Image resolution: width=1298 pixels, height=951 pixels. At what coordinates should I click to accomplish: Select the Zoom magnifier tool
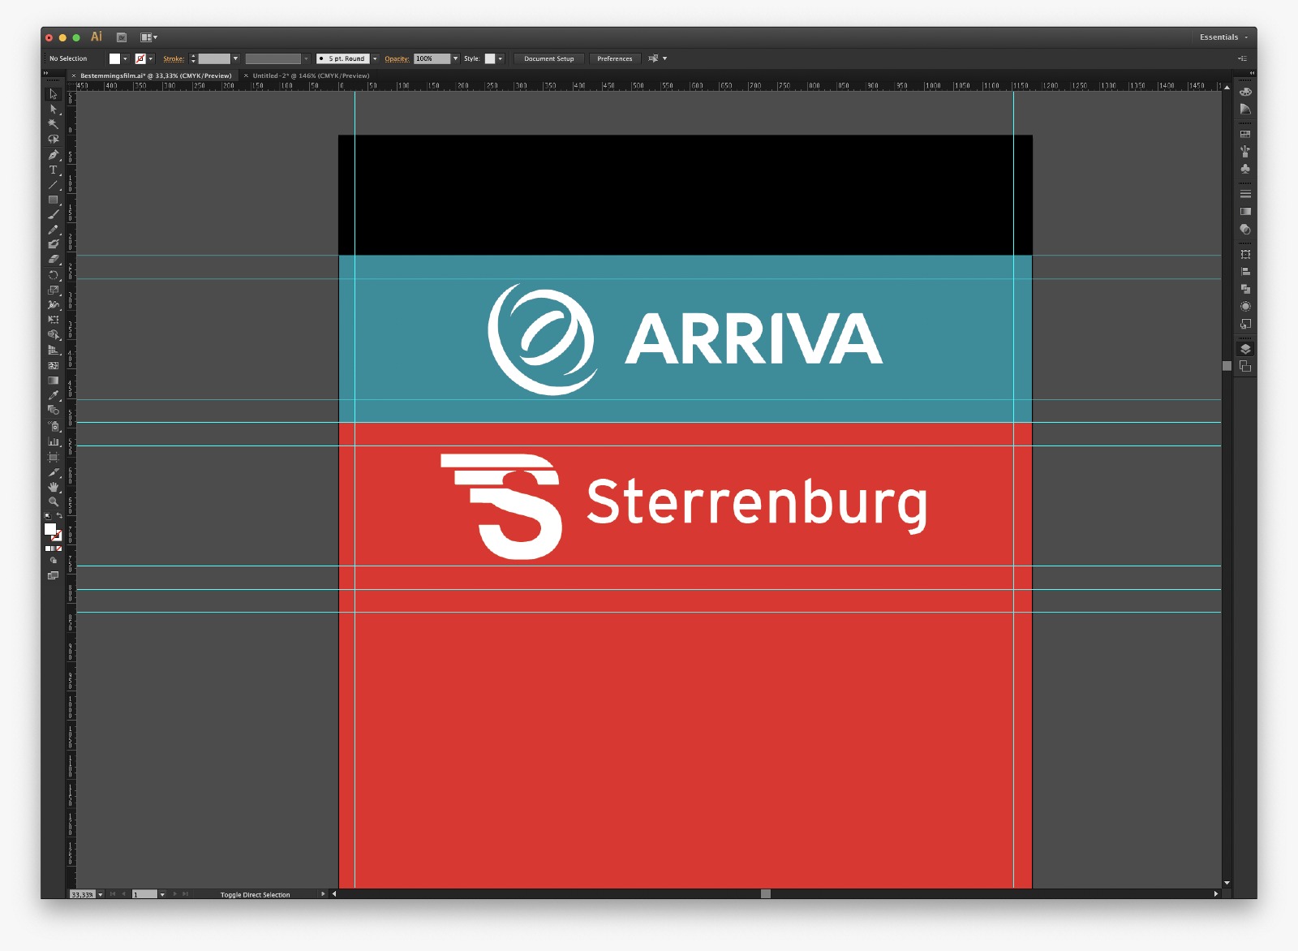click(54, 502)
